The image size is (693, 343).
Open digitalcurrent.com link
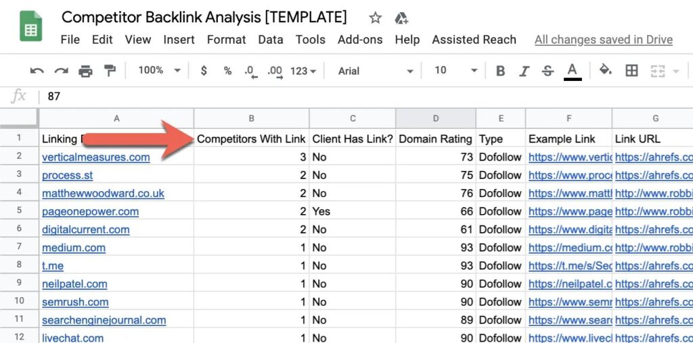(x=86, y=230)
